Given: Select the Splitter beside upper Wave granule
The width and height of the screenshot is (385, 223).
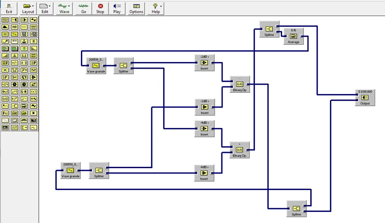Looking at the screenshot, I should click(123, 66).
